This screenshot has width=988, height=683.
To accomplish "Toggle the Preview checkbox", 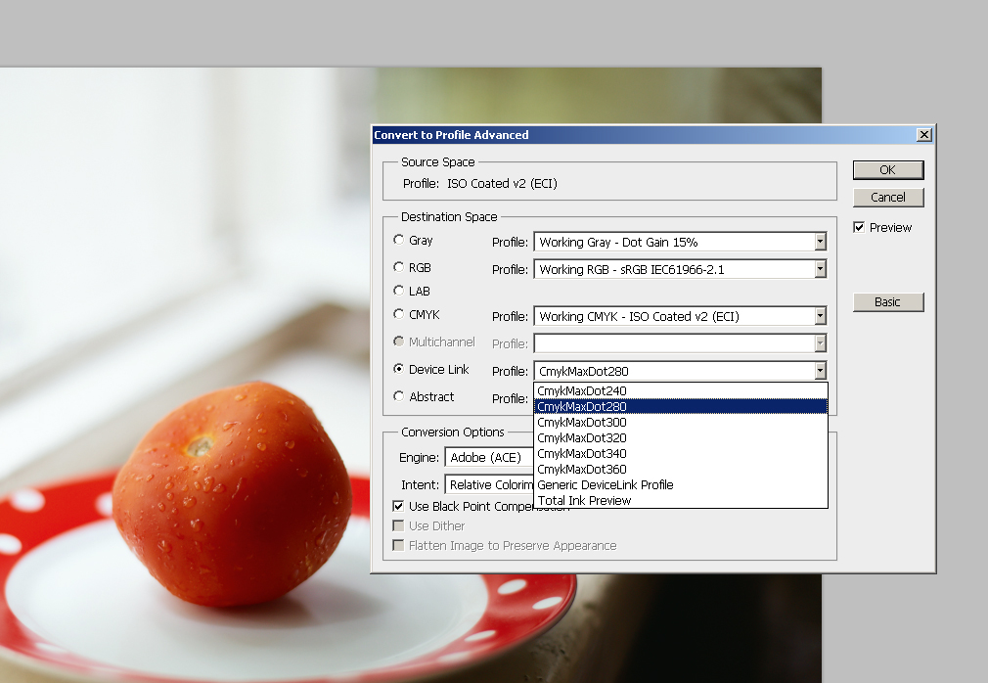I will (859, 227).
